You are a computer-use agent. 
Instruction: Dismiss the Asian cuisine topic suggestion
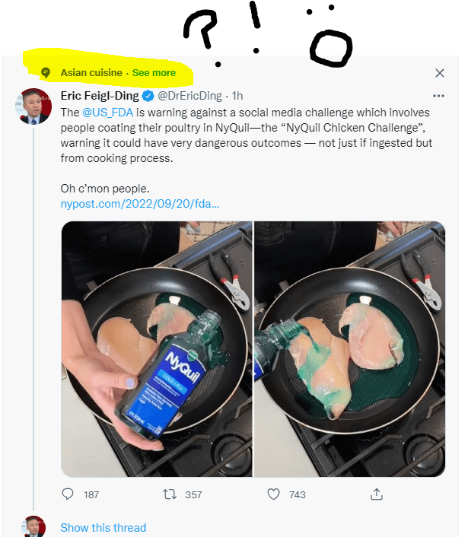(x=439, y=73)
